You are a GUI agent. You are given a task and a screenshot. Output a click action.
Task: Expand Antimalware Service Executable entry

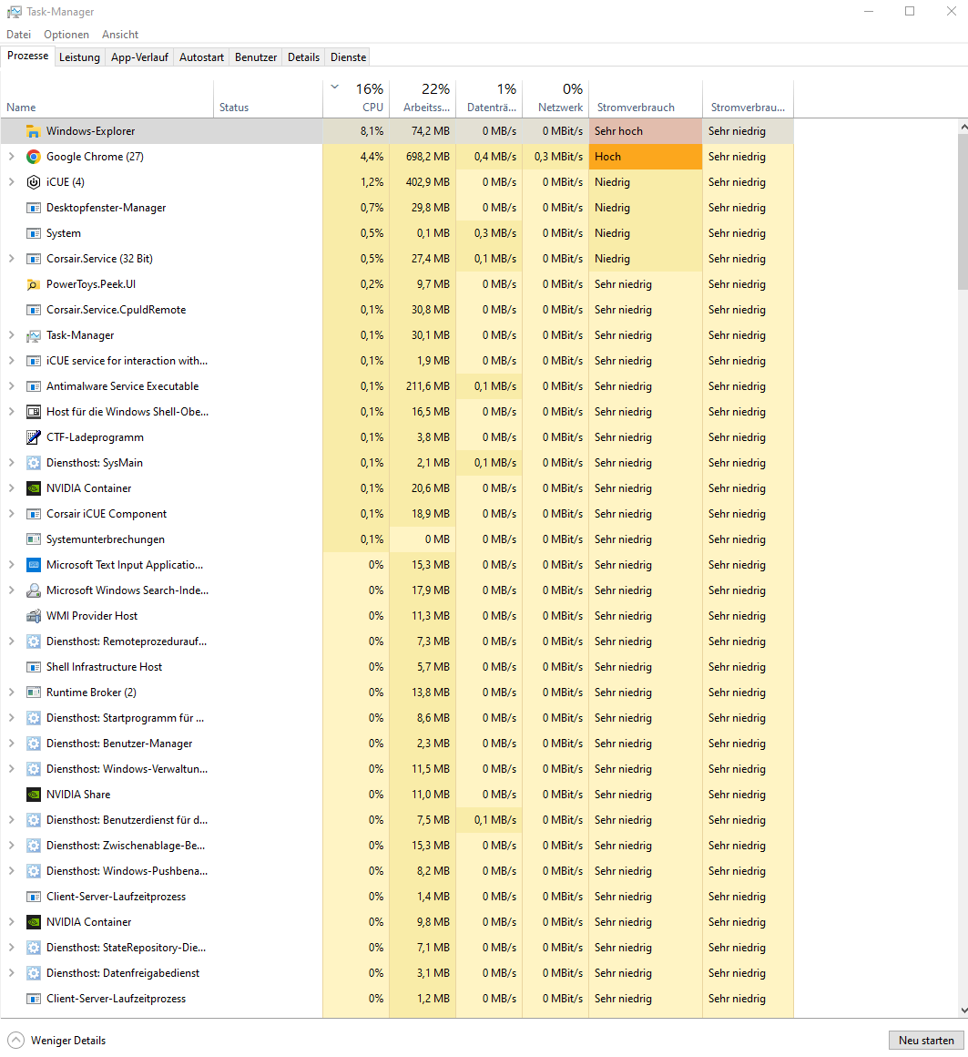click(12, 386)
